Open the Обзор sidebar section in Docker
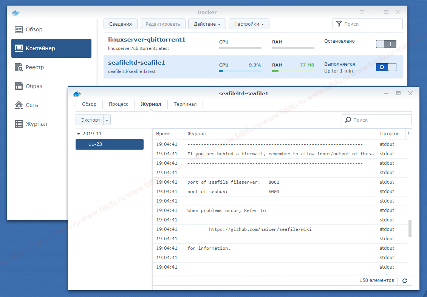The width and height of the screenshot is (427, 297). [x=51, y=29]
